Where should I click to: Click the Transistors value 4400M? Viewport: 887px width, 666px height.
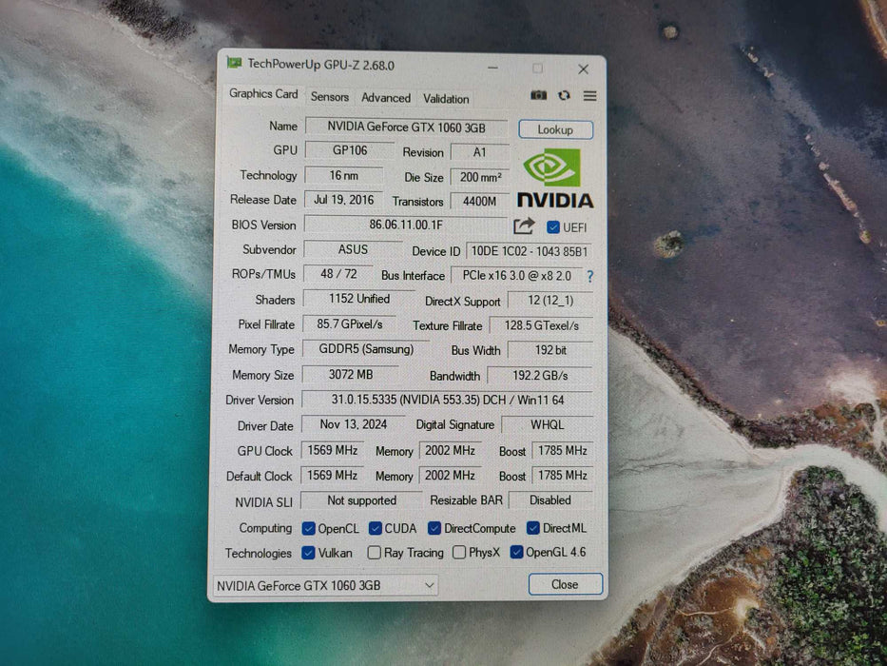(480, 202)
